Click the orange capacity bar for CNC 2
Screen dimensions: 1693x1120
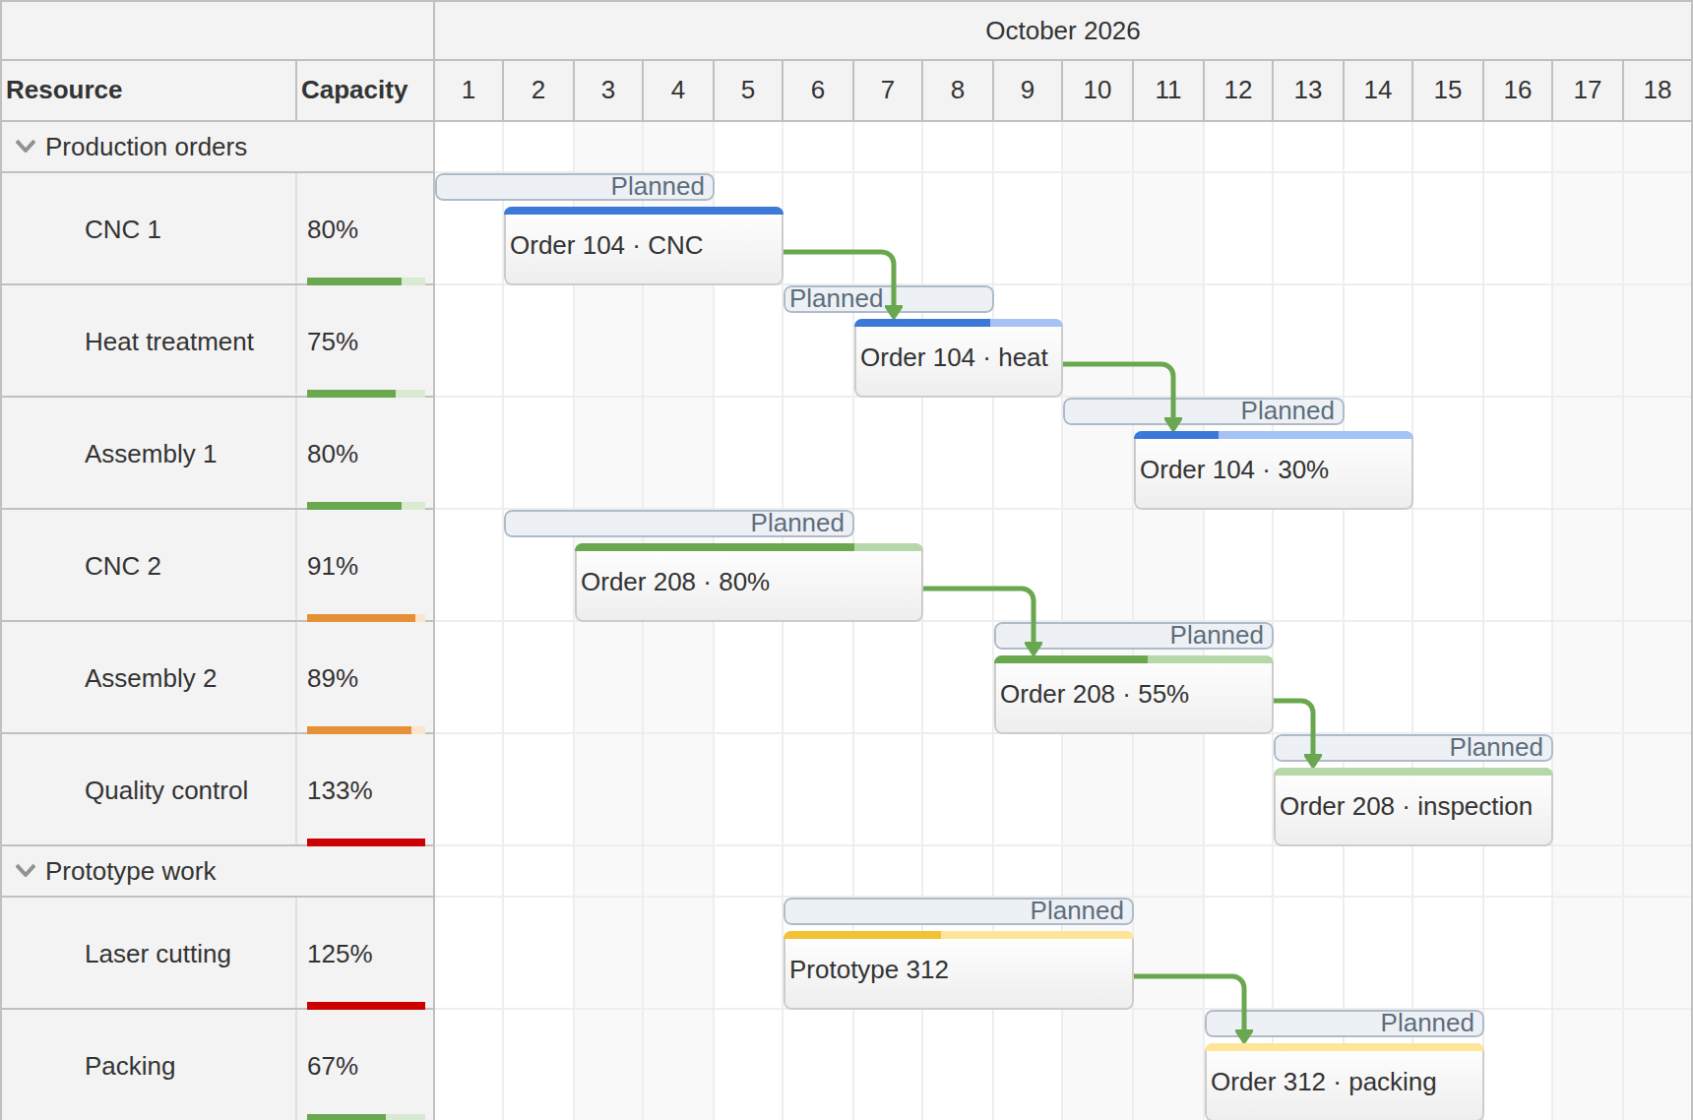361,618
